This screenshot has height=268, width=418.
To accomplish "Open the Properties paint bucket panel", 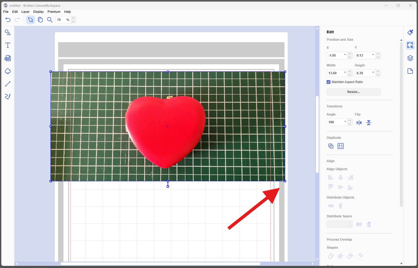I will (410, 32).
